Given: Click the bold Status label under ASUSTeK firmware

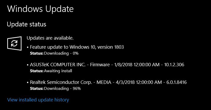Looking at the screenshot, I should [37, 71].
